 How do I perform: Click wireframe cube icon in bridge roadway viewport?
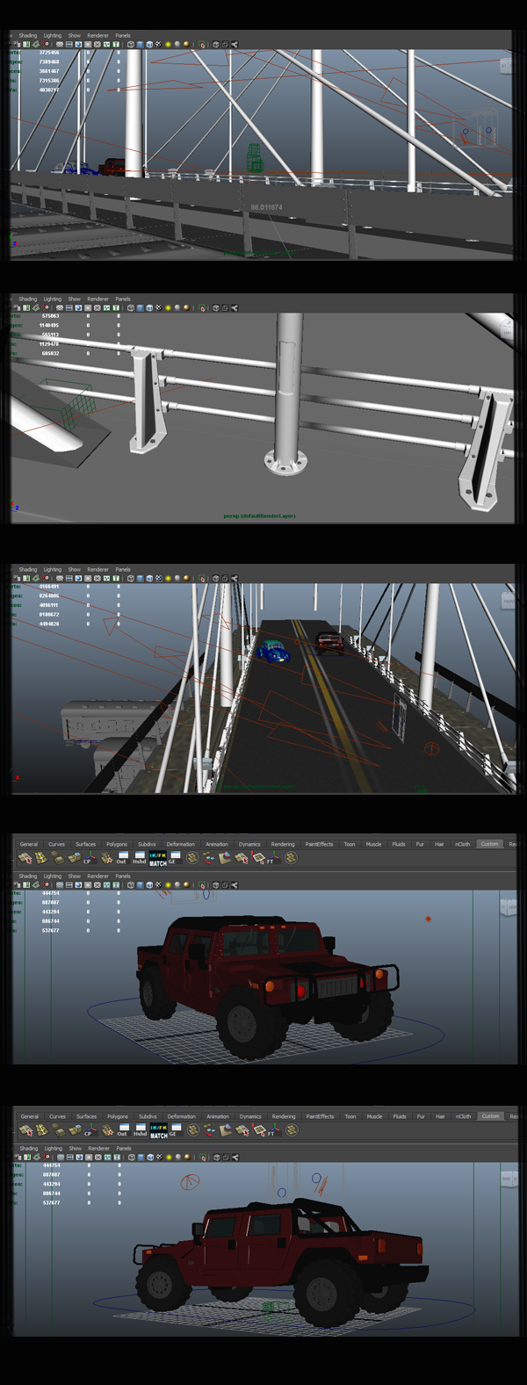coord(130,578)
